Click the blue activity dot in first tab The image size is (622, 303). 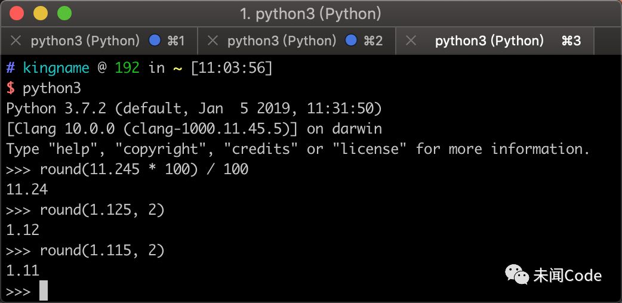point(155,41)
